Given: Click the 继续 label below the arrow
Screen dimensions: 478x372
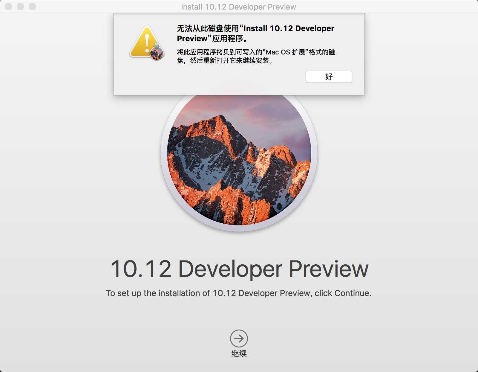Looking at the screenshot, I should [239, 353].
